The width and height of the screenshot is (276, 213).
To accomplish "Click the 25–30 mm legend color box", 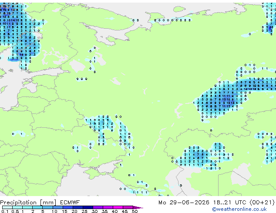I will click(x=88, y=207).
